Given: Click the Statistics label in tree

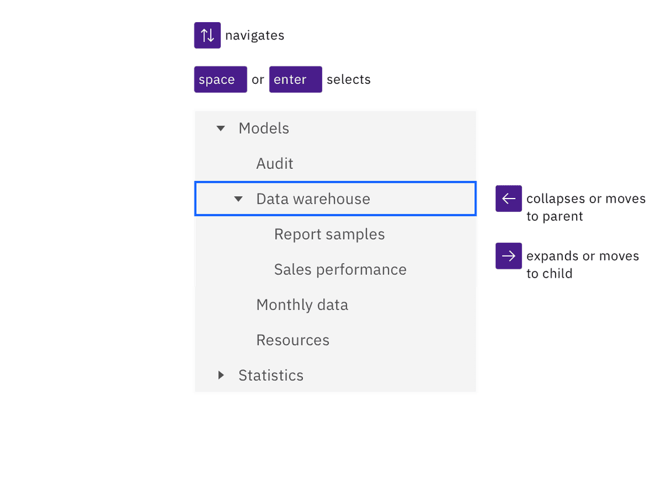Looking at the screenshot, I should tap(271, 376).
